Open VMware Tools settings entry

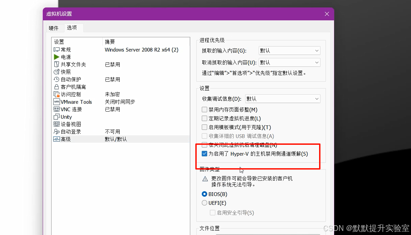coord(72,101)
